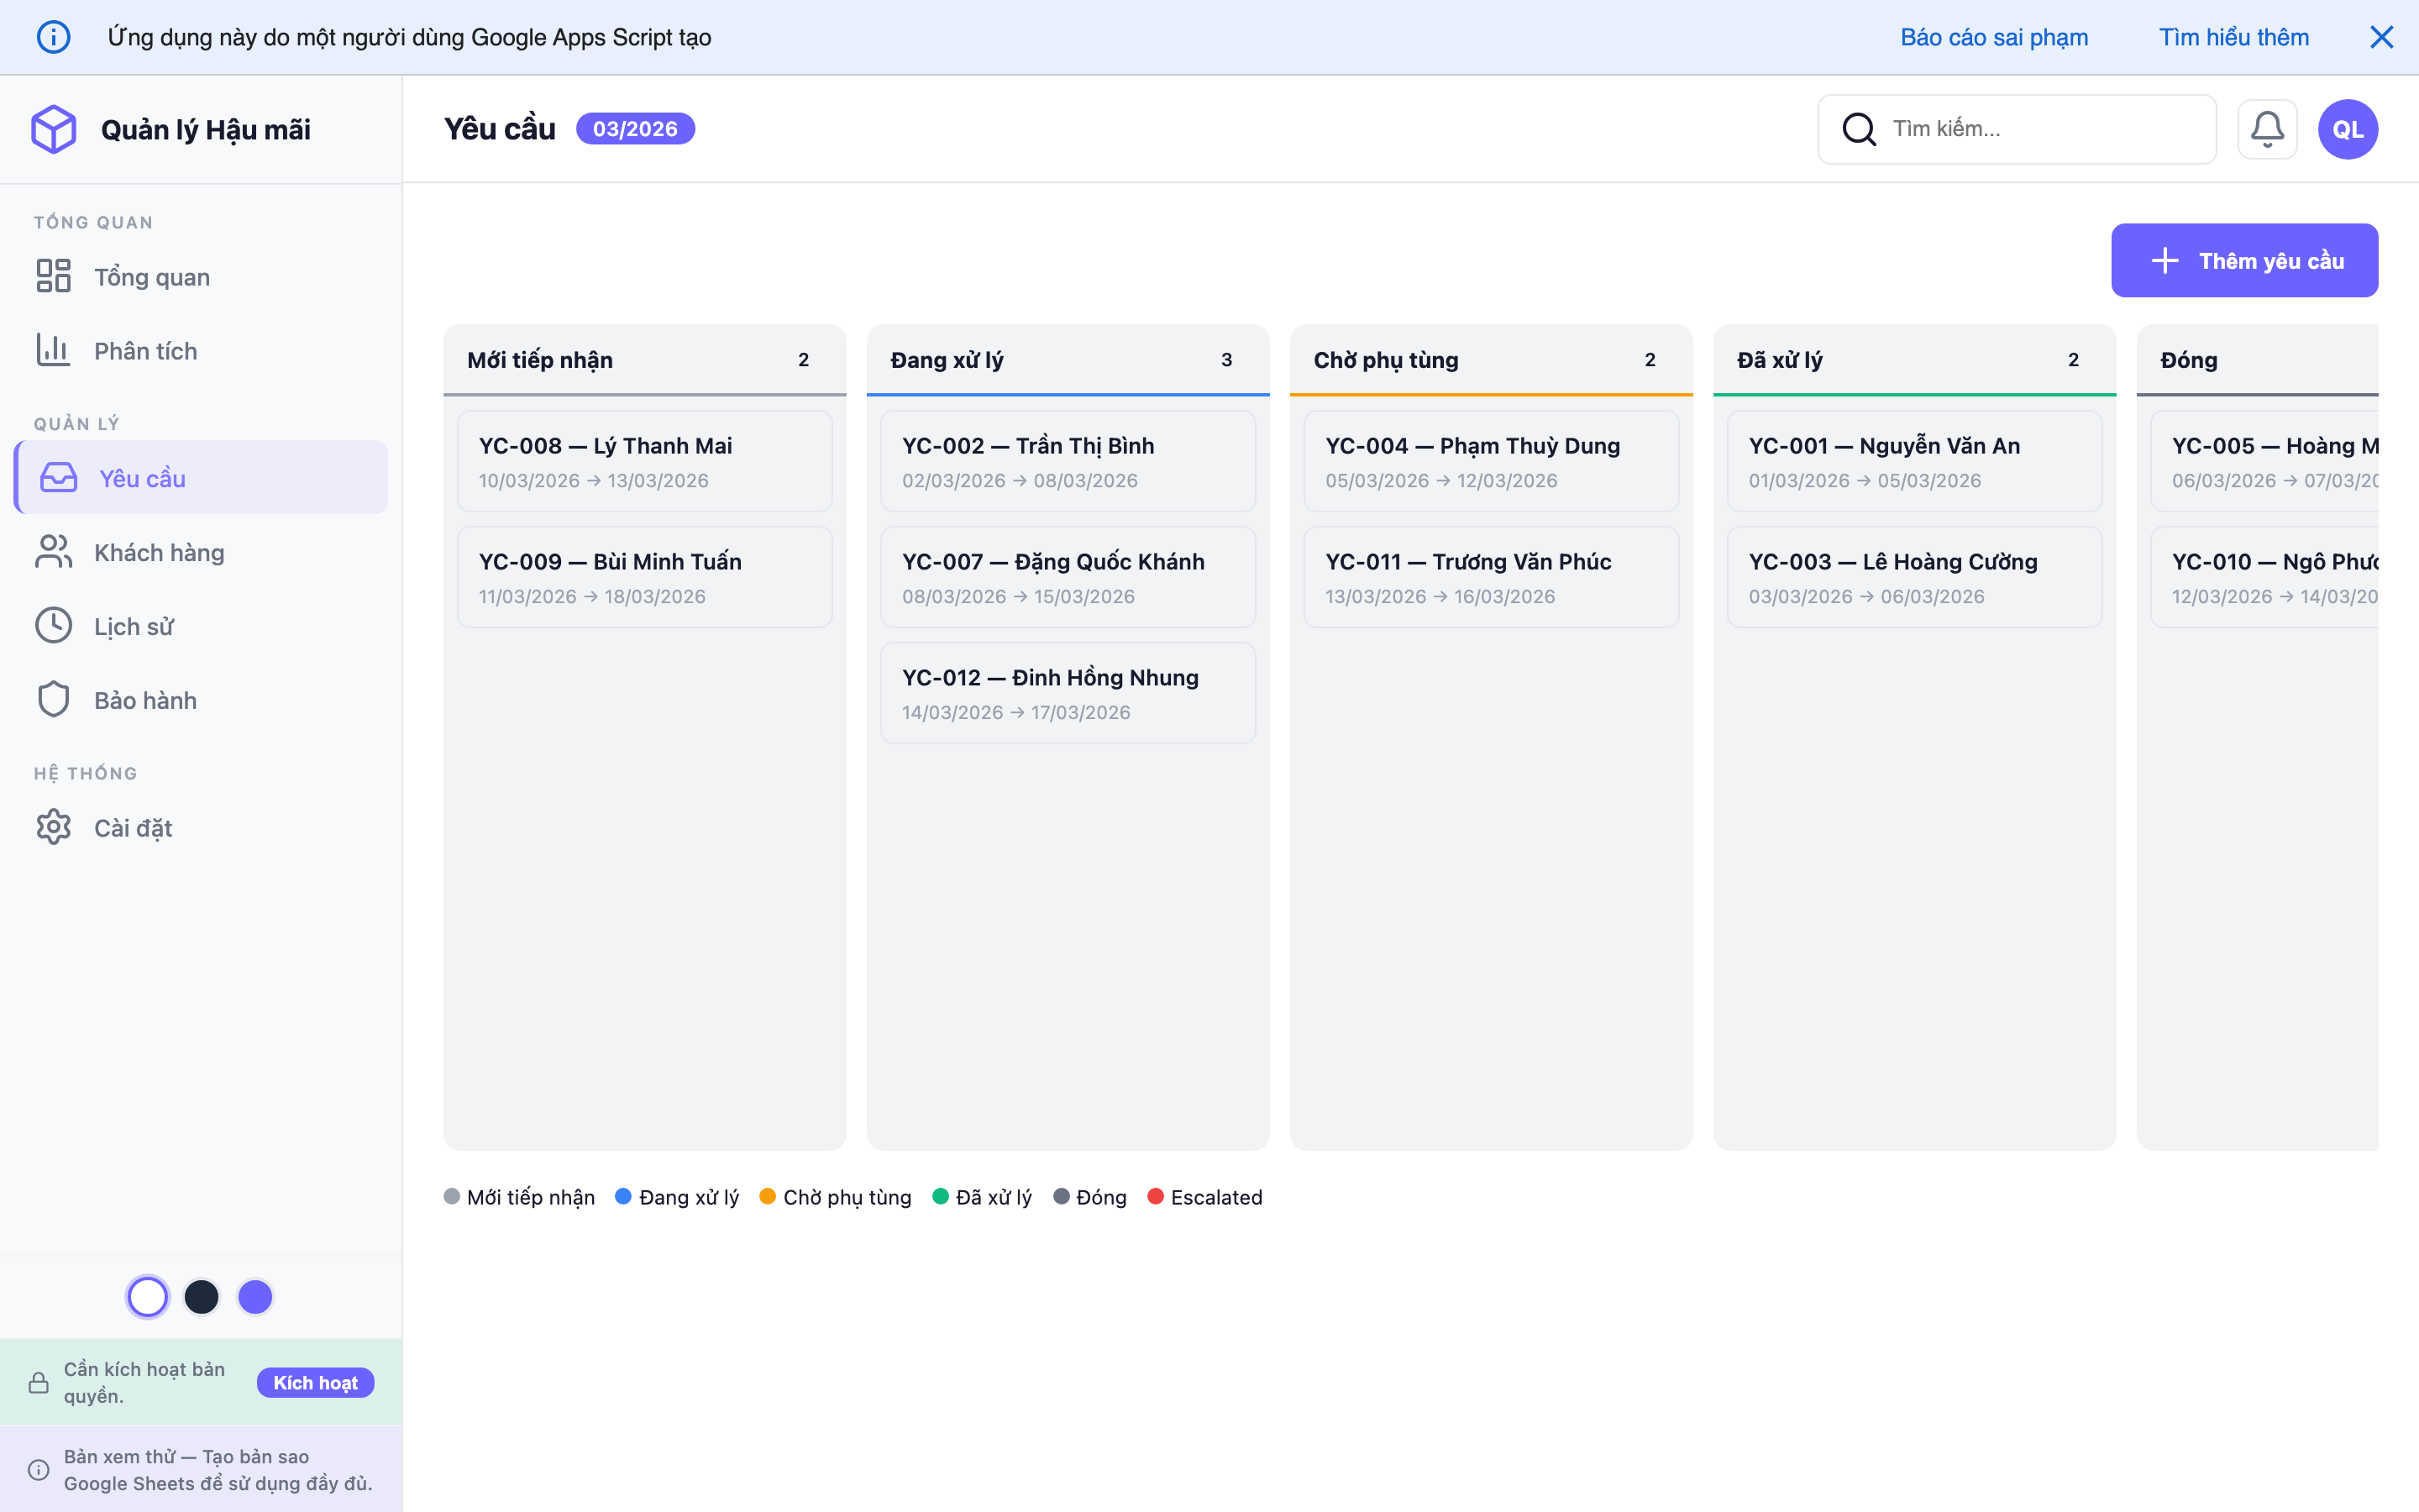The image size is (2419, 1512).
Task: Open Cài đặt gear icon
Action: pyautogui.click(x=53, y=827)
